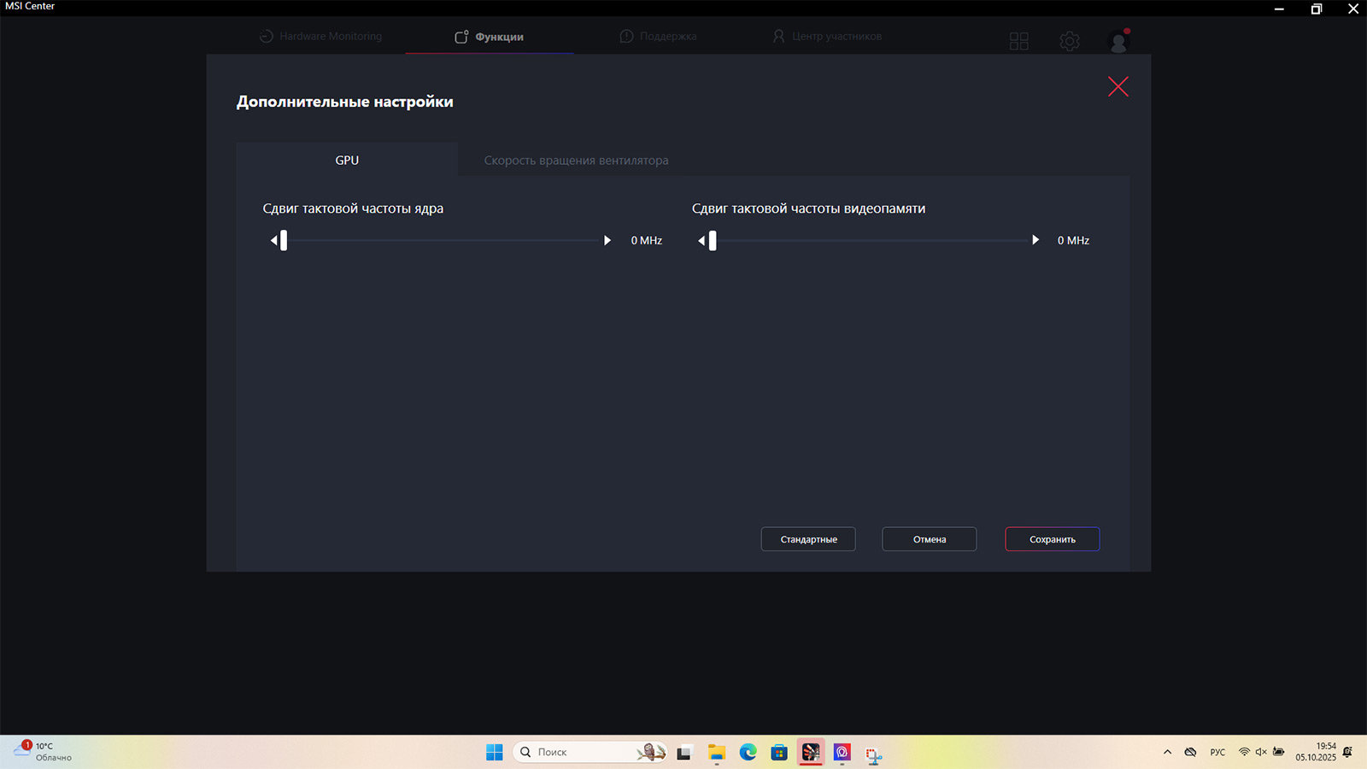Open the weather widget showing 10°C

click(x=43, y=752)
